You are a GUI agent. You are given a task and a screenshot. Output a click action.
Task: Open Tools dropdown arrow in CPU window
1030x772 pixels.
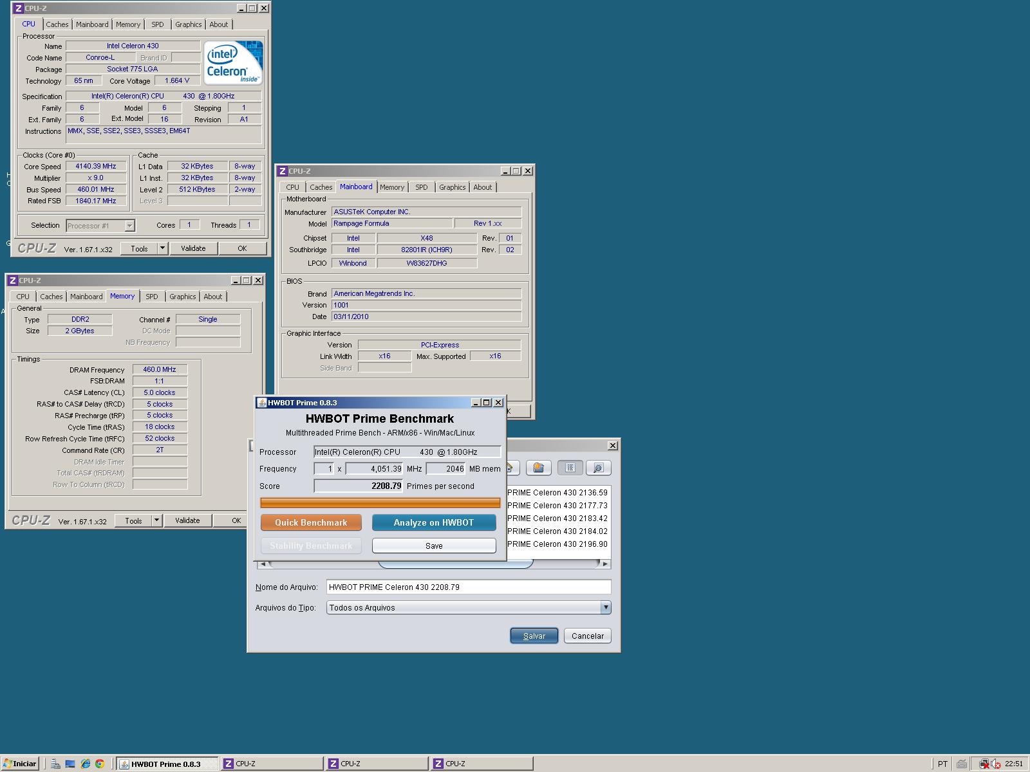(162, 248)
